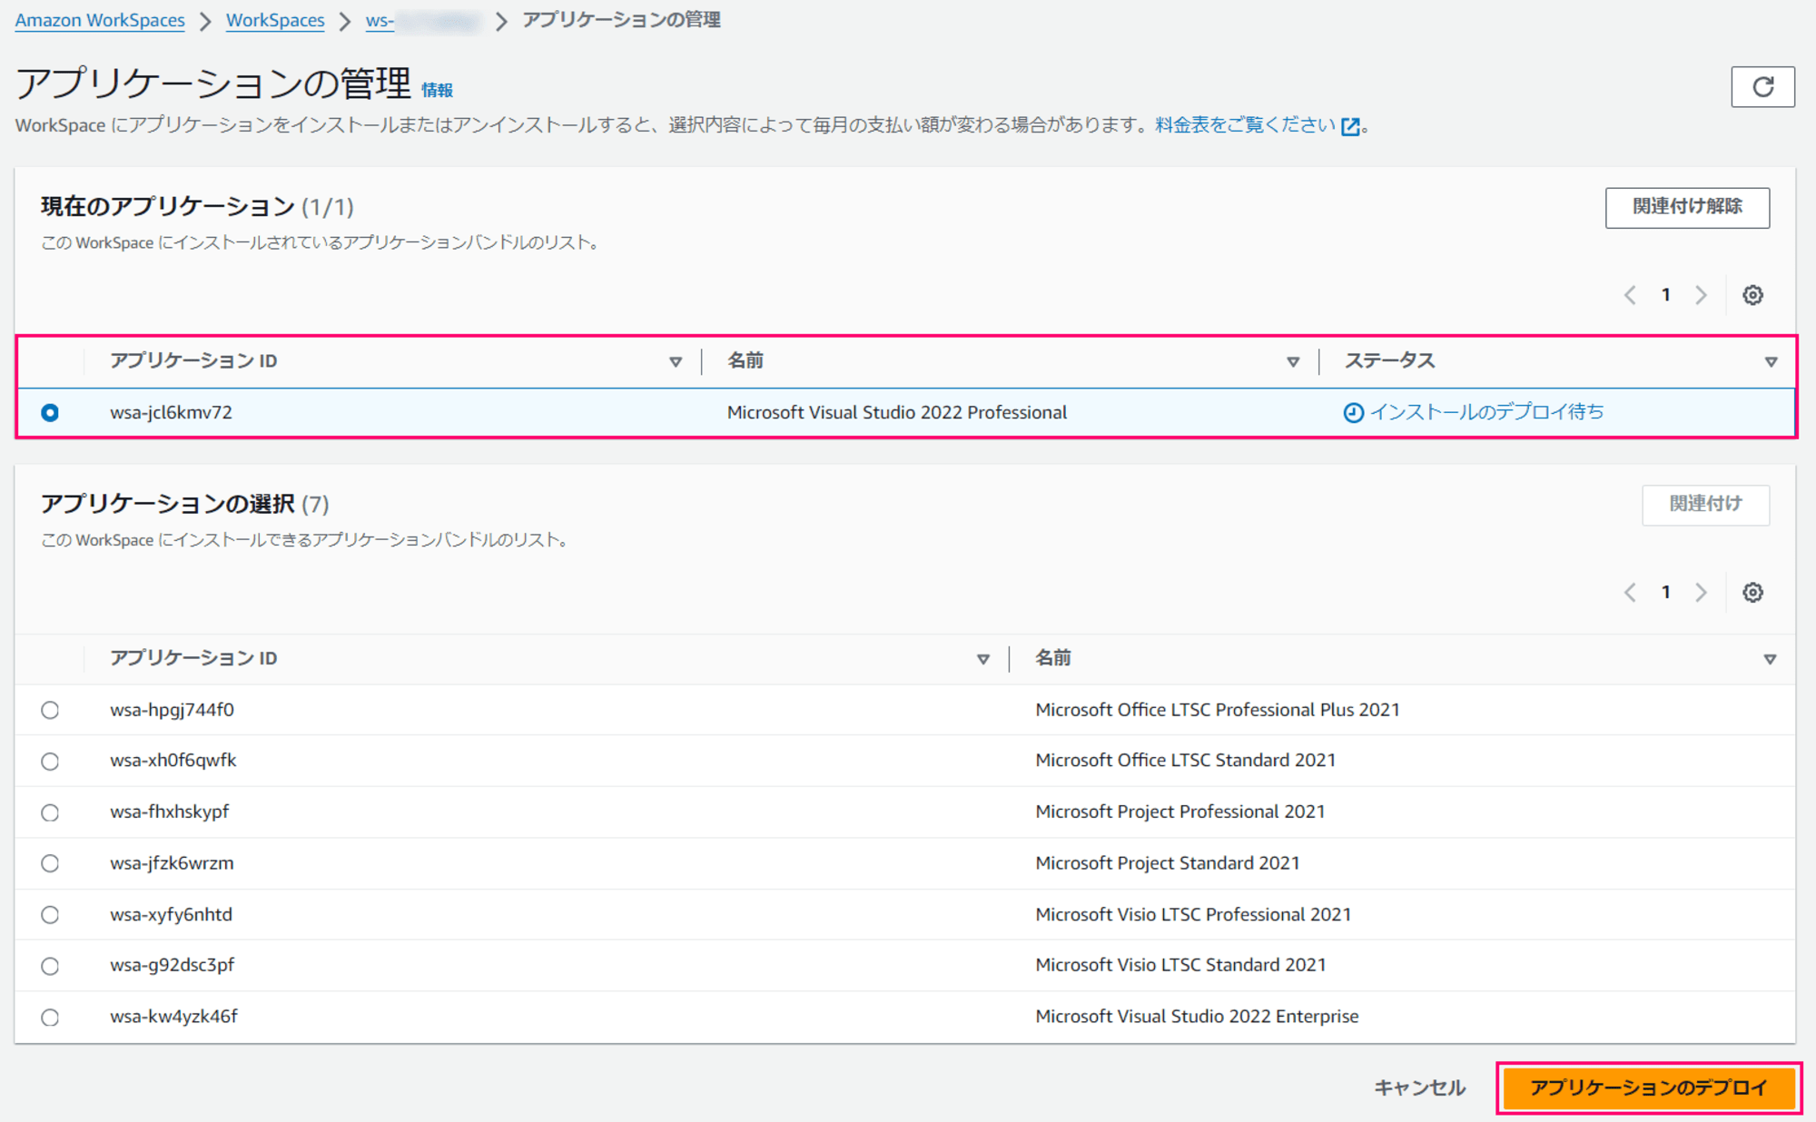
Task: Sort current applications by 名前 arrow
Action: 1293,362
